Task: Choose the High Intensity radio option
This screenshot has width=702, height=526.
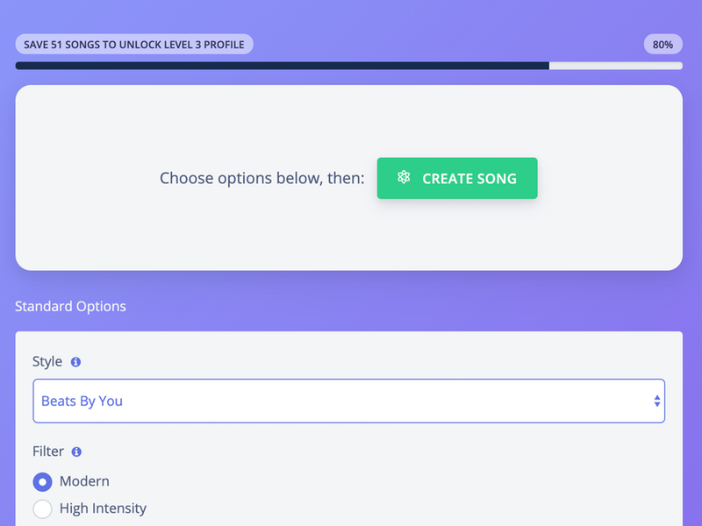Action: click(42, 509)
